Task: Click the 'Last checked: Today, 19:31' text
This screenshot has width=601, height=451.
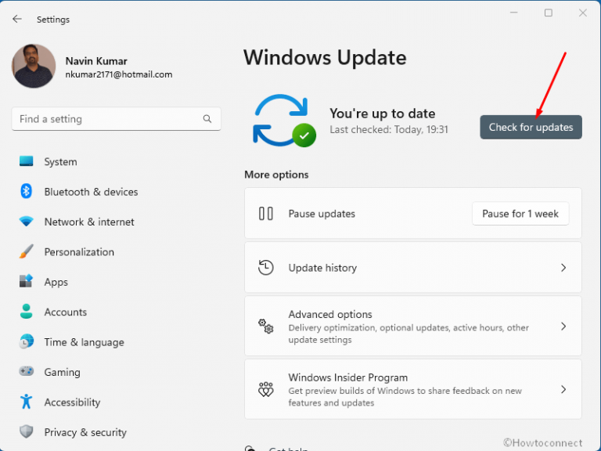Action: 389,130
